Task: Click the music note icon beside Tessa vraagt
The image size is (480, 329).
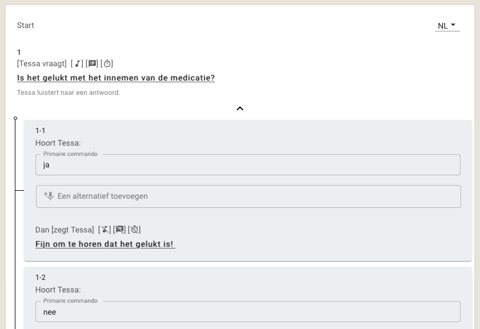Action: coord(77,63)
